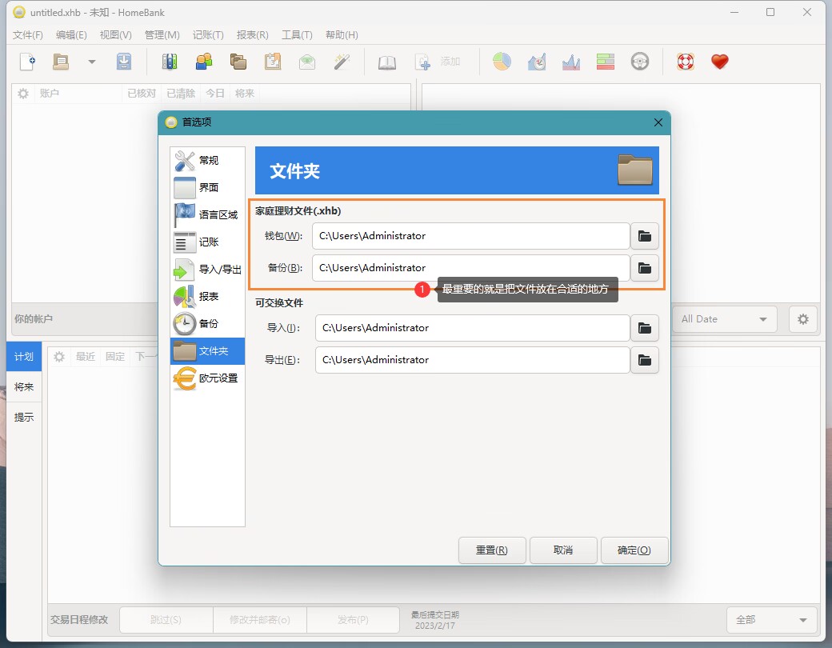Click the 今日 column header
The width and height of the screenshot is (832, 648).
(215, 94)
